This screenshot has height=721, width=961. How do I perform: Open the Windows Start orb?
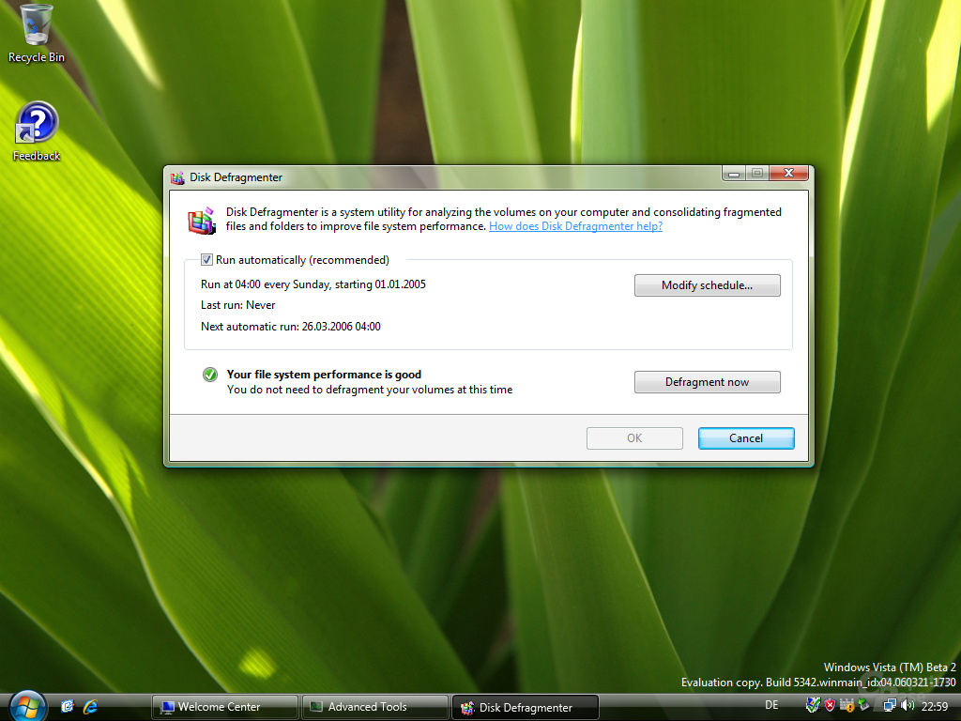pyautogui.click(x=27, y=706)
